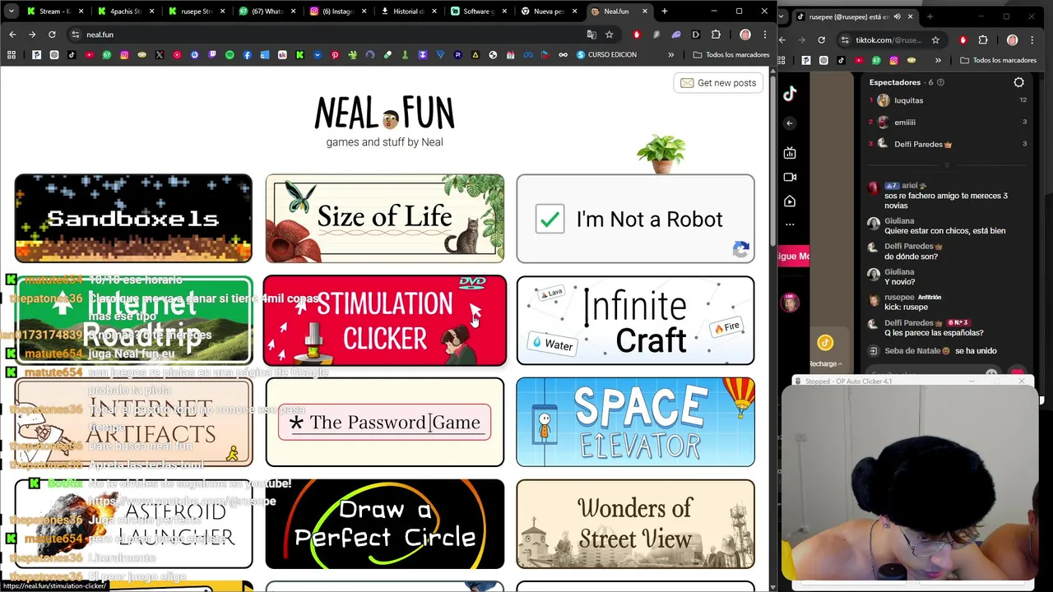Open the Infinite Craft card

pos(635,321)
